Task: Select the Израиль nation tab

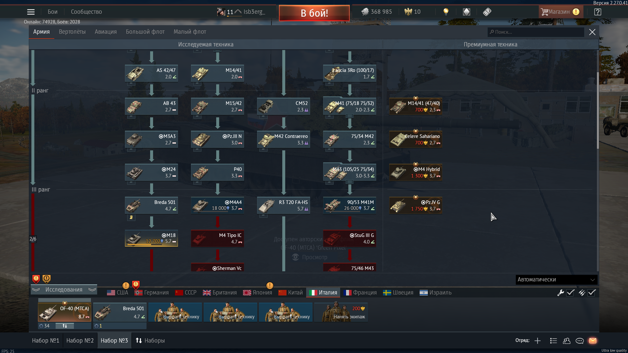Action: (435, 293)
